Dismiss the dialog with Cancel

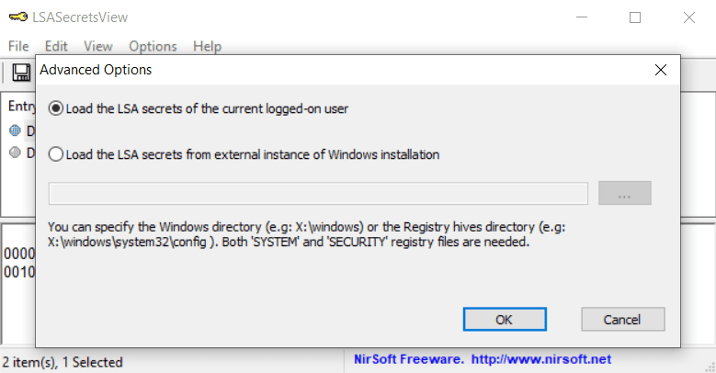tap(623, 319)
